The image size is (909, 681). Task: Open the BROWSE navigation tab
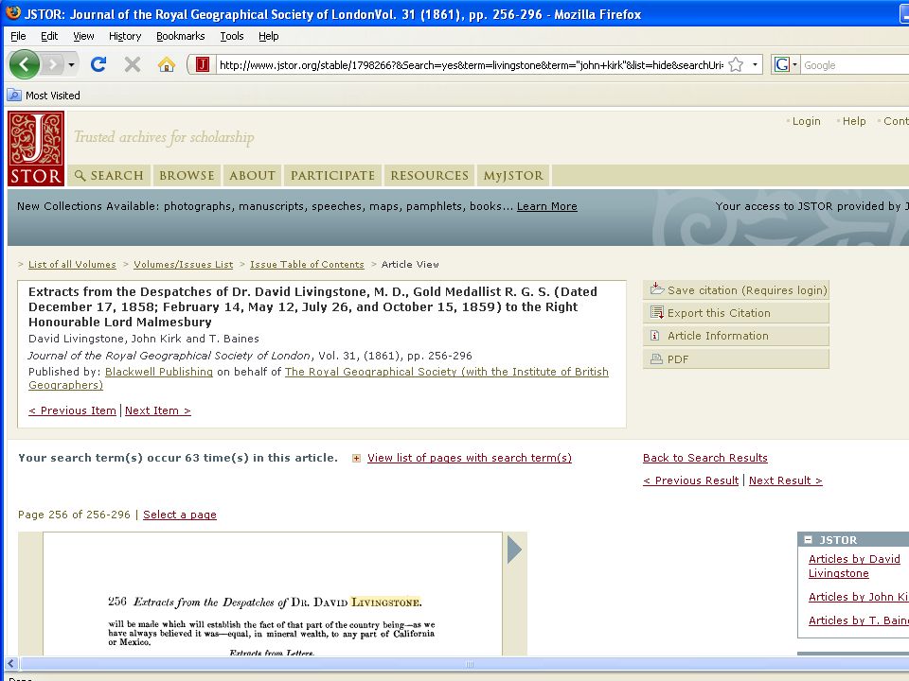click(x=187, y=176)
